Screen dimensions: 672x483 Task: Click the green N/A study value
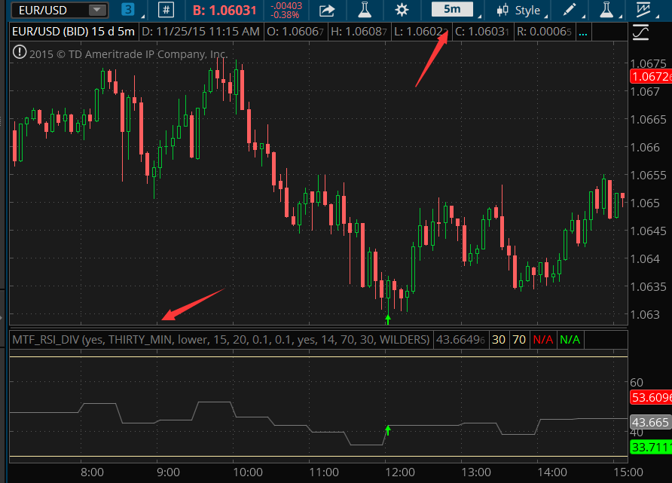(x=570, y=340)
